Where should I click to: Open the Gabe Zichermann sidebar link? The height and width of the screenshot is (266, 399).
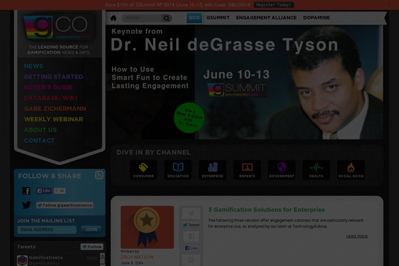[55, 108]
